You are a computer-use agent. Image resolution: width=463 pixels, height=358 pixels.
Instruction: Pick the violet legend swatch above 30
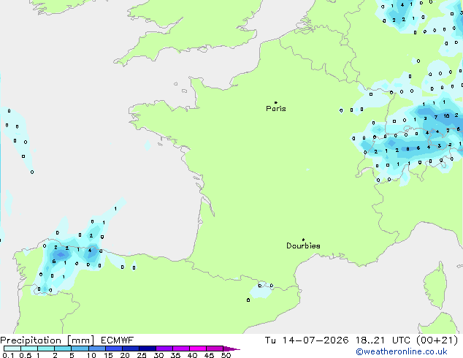click(164, 349)
